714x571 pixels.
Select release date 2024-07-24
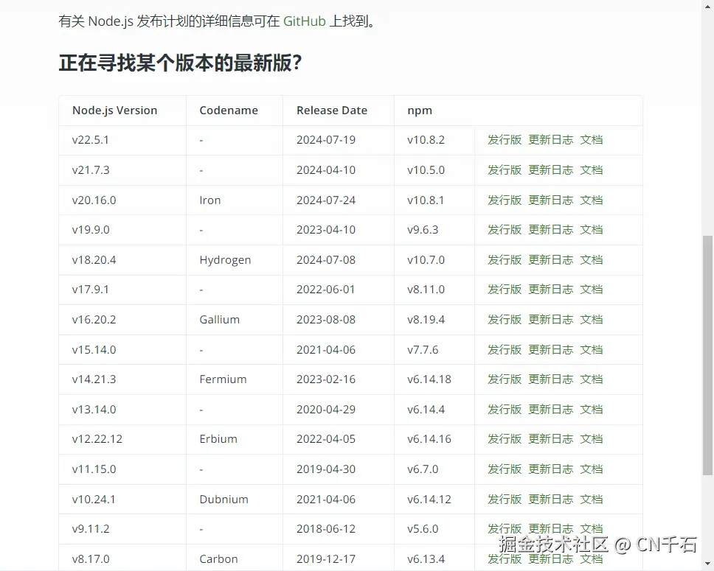pos(326,200)
